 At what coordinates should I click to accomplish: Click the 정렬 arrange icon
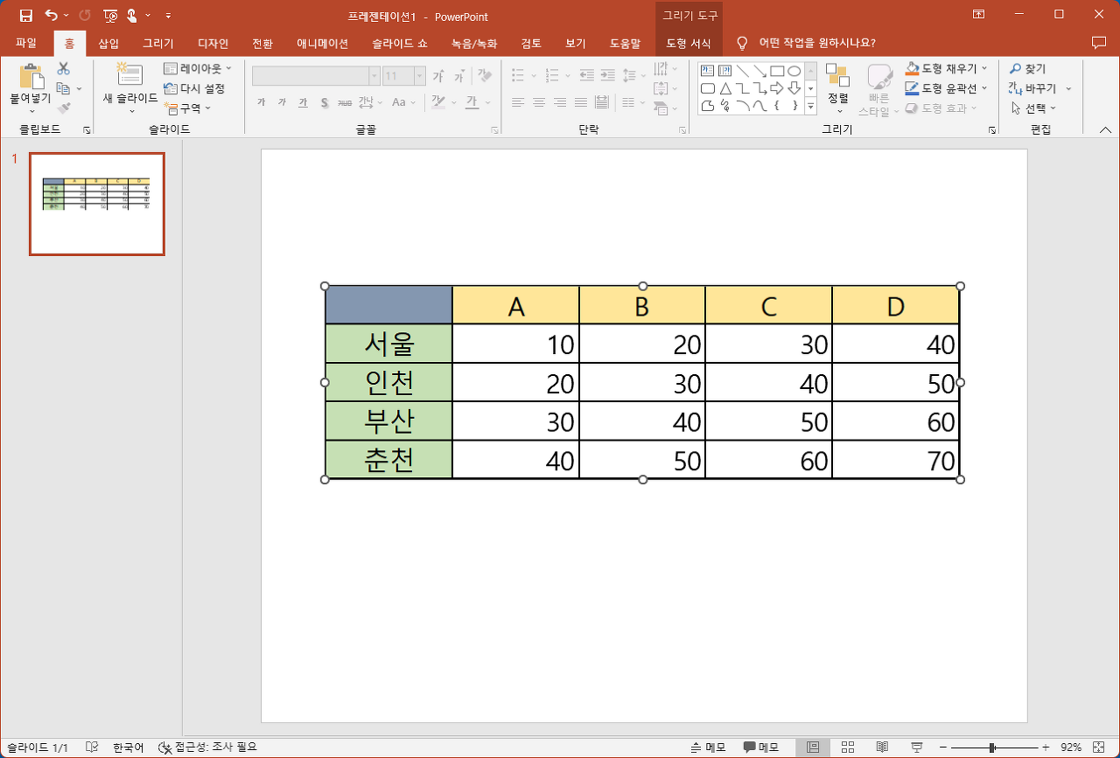pos(837,77)
